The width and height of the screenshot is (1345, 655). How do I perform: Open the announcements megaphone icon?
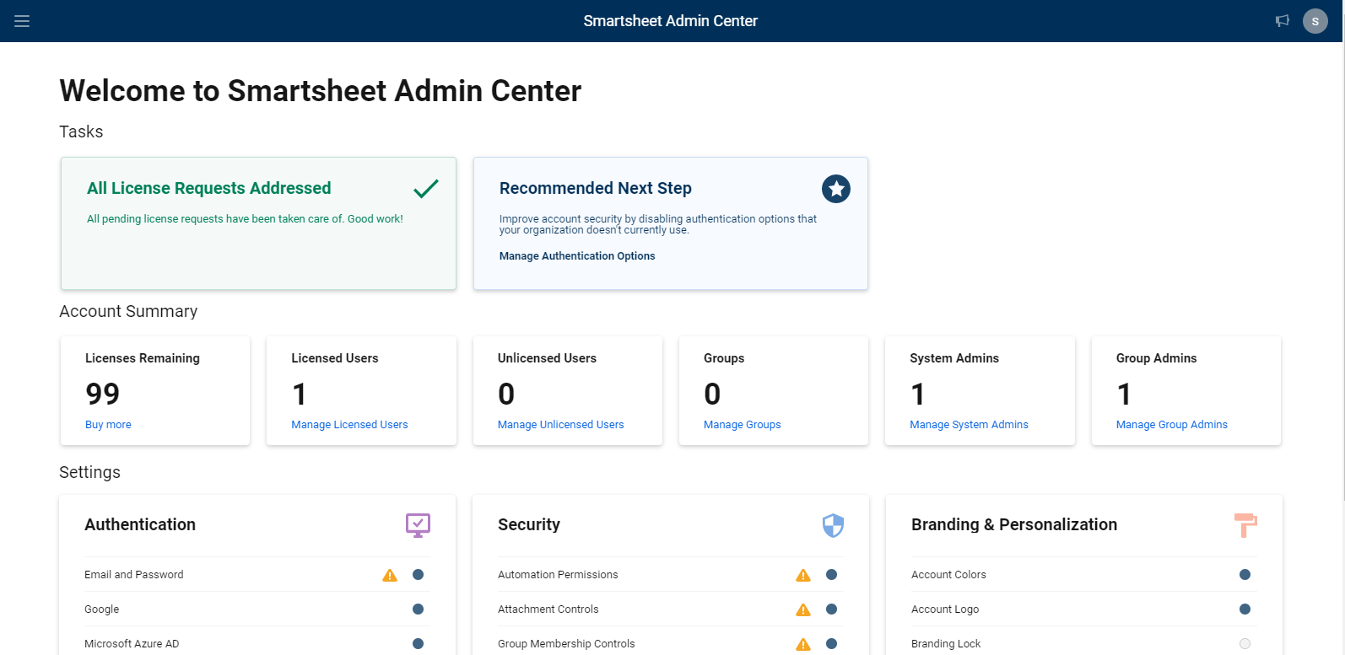[1283, 21]
